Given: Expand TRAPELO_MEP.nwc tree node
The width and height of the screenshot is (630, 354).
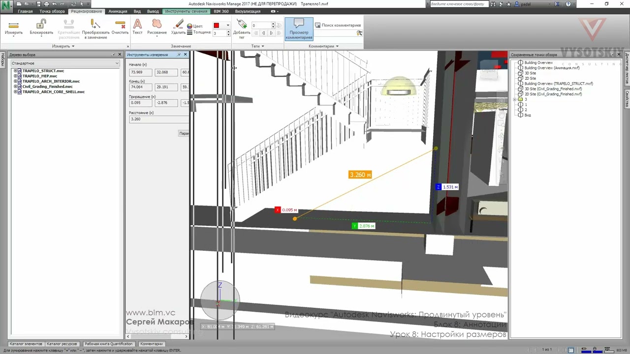Looking at the screenshot, I should pos(16,76).
